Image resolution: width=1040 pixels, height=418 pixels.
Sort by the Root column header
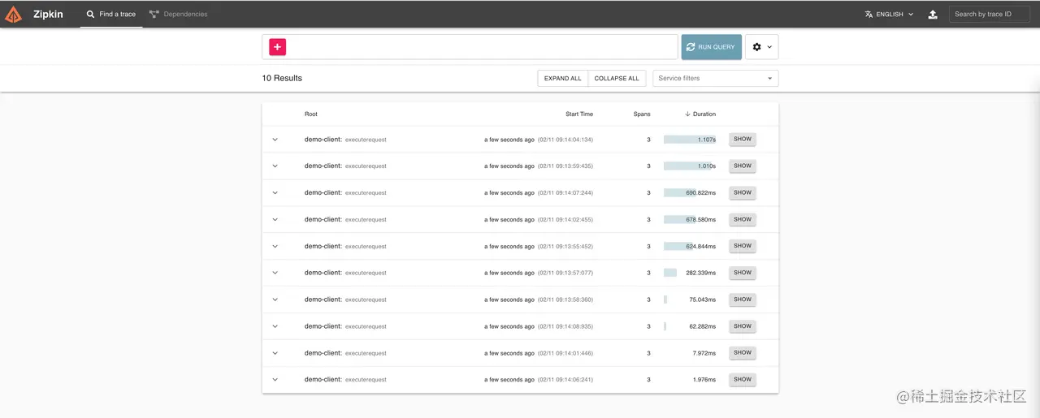pyautogui.click(x=311, y=114)
